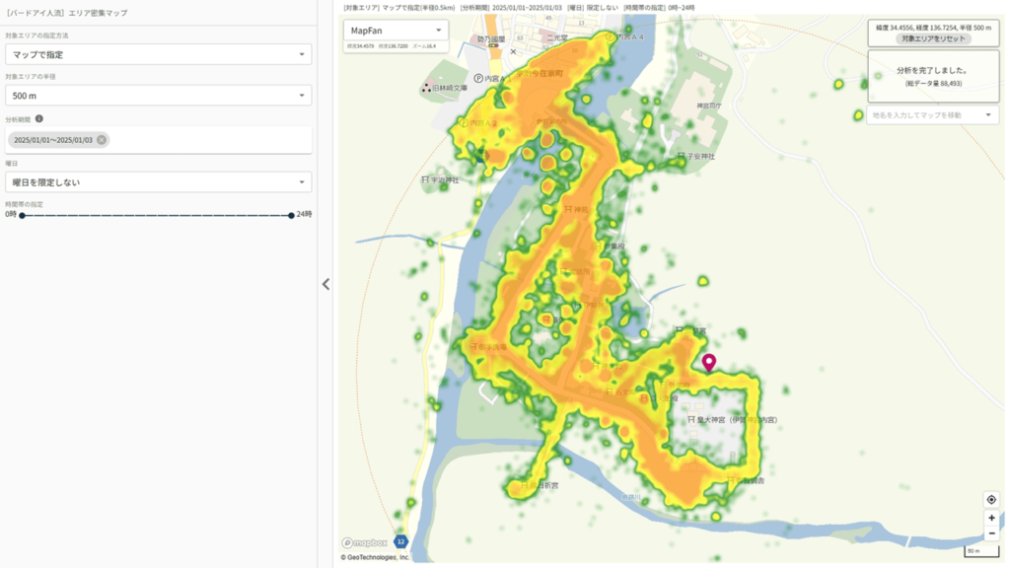The height and width of the screenshot is (568, 1010).
Task: Open the MapFan basemap selector
Action: [397, 31]
